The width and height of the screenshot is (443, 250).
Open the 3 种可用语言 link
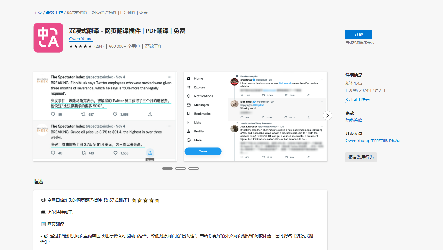pos(358,100)
